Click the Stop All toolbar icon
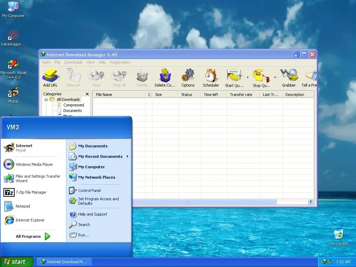The image size is (356, 267). tap(119, 78)
